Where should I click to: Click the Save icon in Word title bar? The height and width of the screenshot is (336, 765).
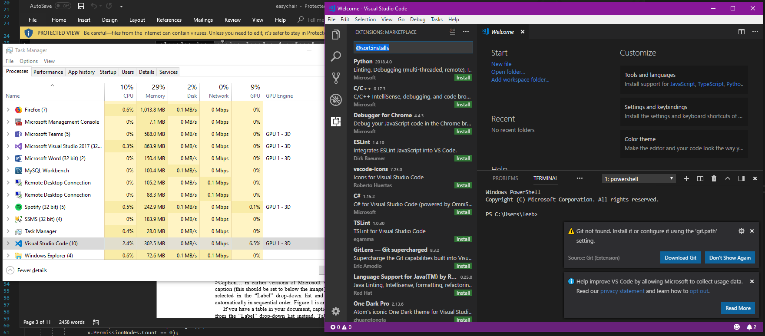coord(81,6)
